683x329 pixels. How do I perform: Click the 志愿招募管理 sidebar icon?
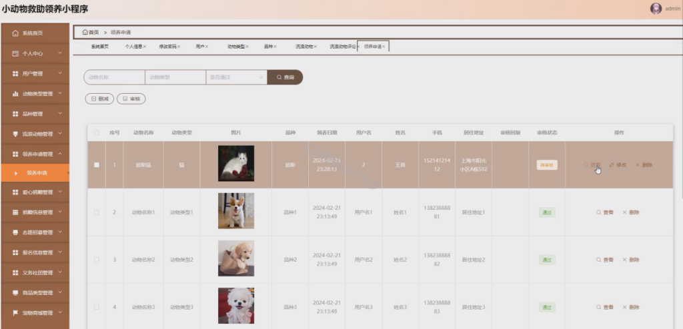click(15, 232)
